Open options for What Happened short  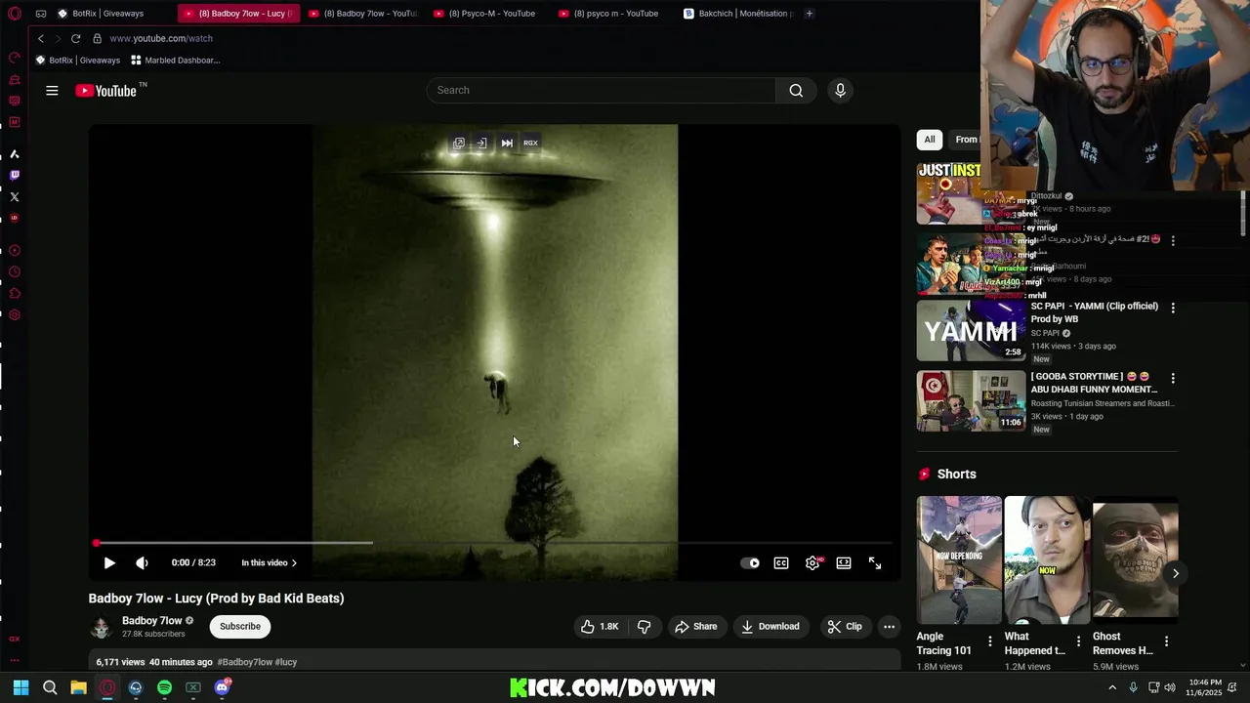(1078, 641)
